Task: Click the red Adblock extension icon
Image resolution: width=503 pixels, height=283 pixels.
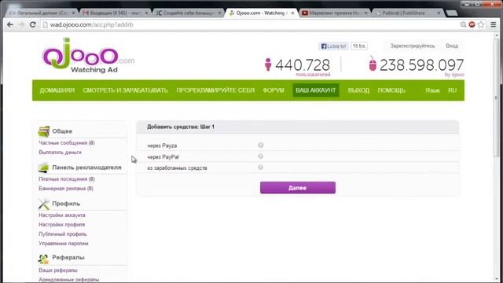Action: click(x=472, y=24)
